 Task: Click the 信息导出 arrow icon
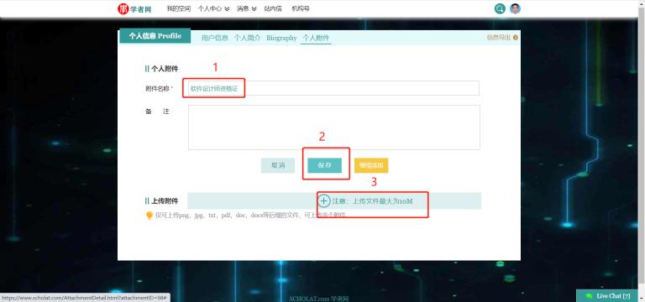(x=516, y=38)
